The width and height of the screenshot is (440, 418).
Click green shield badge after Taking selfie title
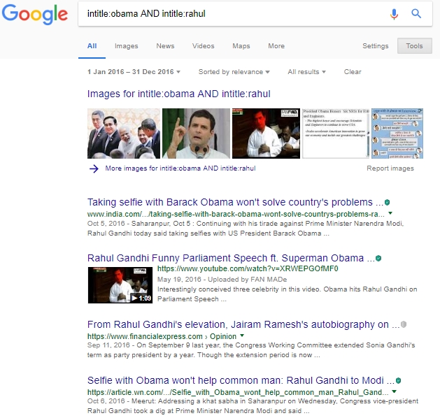388,202
